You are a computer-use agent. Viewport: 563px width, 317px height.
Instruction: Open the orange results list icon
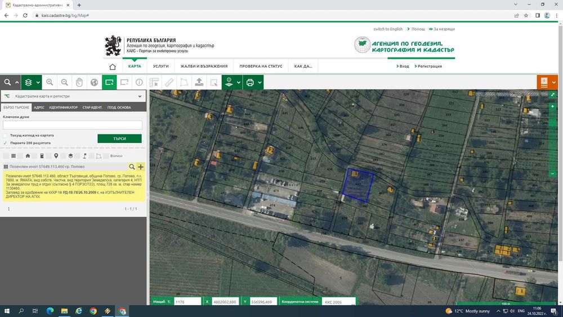pos(544,82)
